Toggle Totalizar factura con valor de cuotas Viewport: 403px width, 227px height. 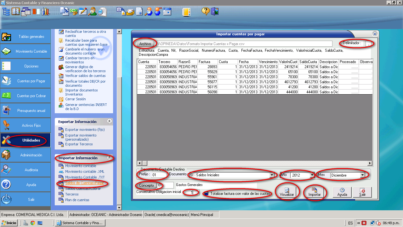coord(206,194)
